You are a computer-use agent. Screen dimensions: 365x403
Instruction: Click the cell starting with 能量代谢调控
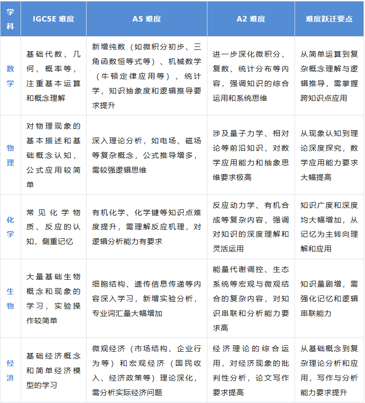(251, 298)
